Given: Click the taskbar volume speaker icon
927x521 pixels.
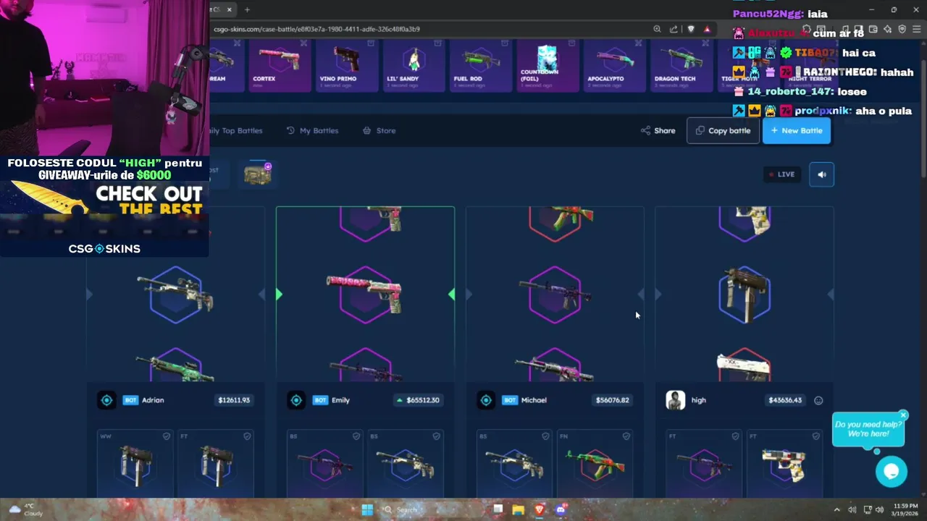Looking at the screenshot, I should point(879,510).
